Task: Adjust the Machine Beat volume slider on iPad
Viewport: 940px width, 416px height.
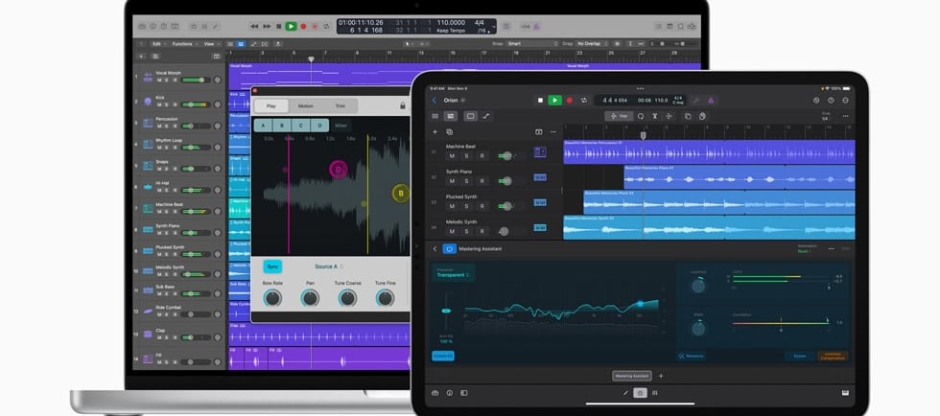Action: point(506,156)
